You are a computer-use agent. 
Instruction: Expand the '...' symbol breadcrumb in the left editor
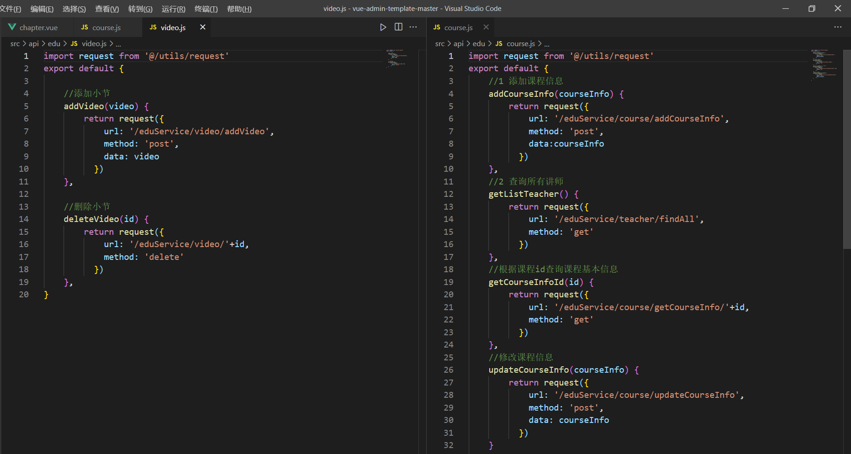coord(118,44)
